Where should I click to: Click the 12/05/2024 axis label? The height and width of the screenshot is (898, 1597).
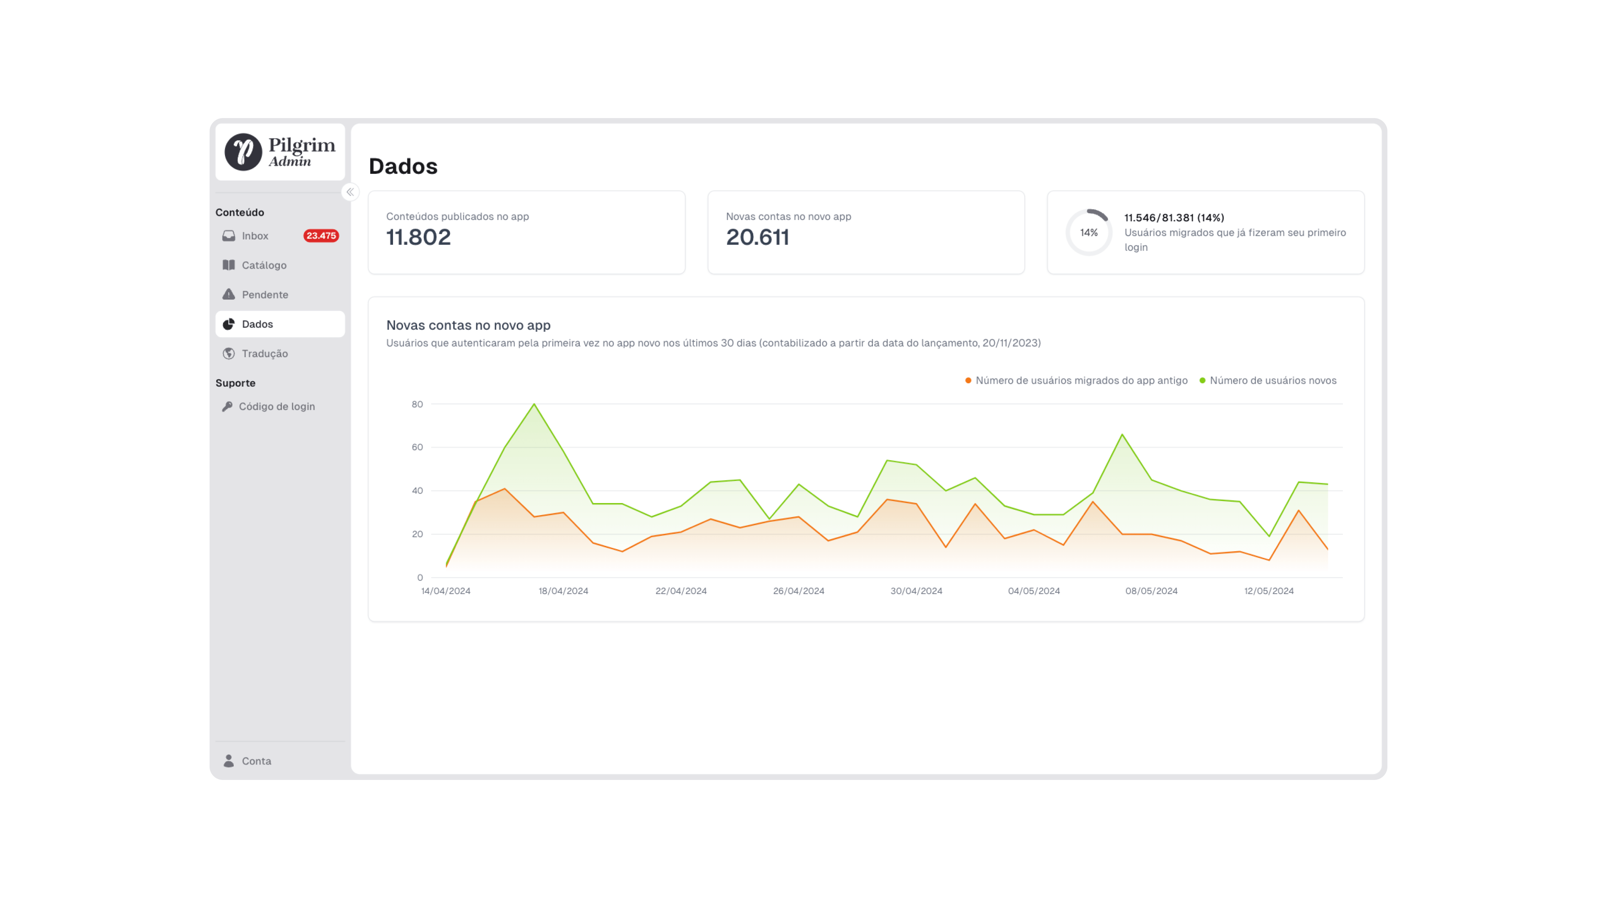pos(1268,591)
